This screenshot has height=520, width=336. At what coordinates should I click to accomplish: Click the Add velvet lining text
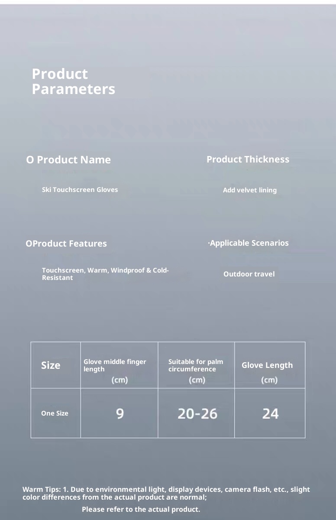tap(249, 190)
